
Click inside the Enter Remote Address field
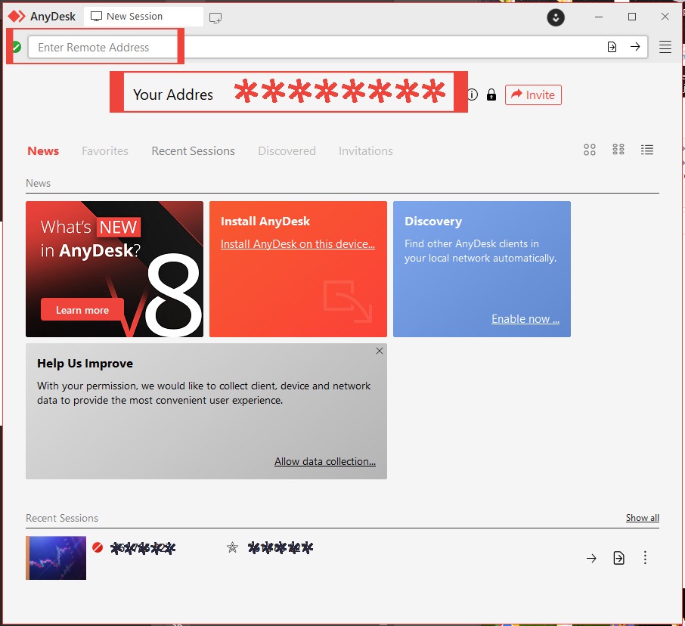coord(302,47)
